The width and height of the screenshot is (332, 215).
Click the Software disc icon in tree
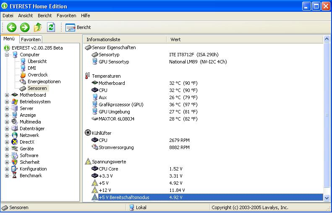click(x=15, y=155)
